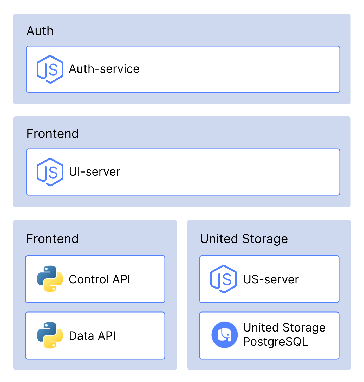
Task: Click the Auth-service text label
Action: pyautogui.click(x=104, y=69)
